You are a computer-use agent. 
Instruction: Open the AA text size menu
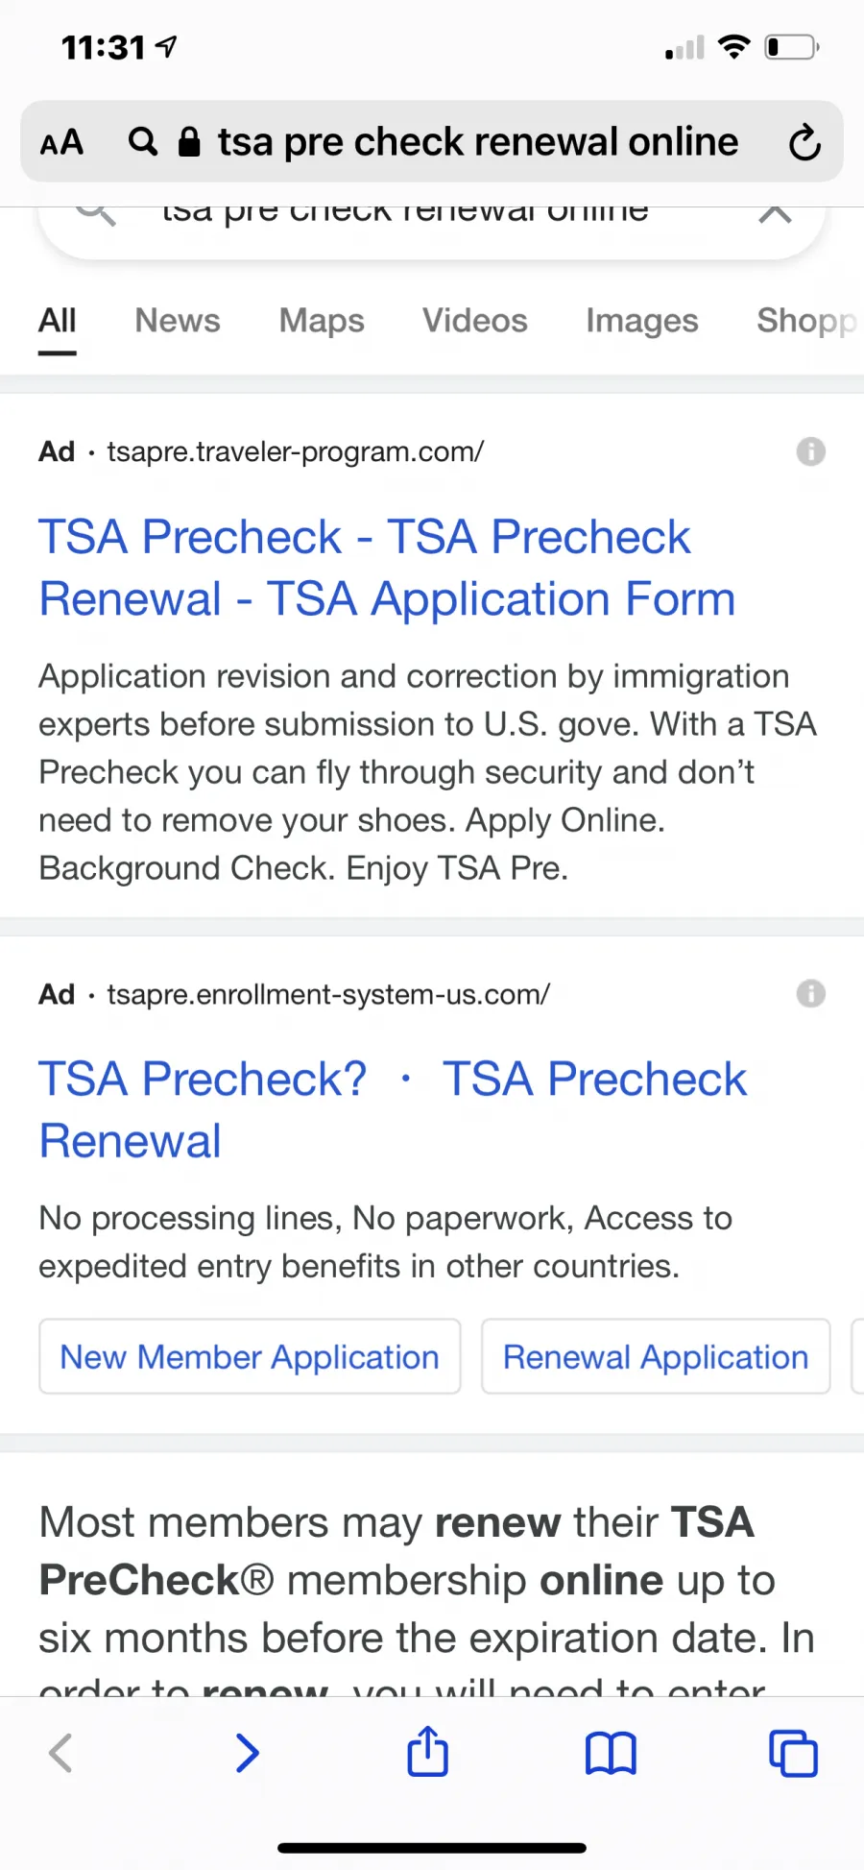pyautogui.click(x=61, y=142)
